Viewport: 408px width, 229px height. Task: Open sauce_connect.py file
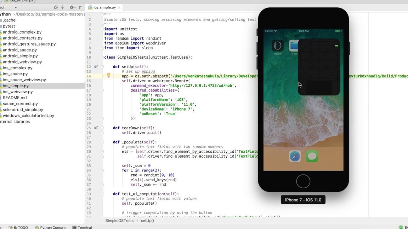(x=20, y=104)
